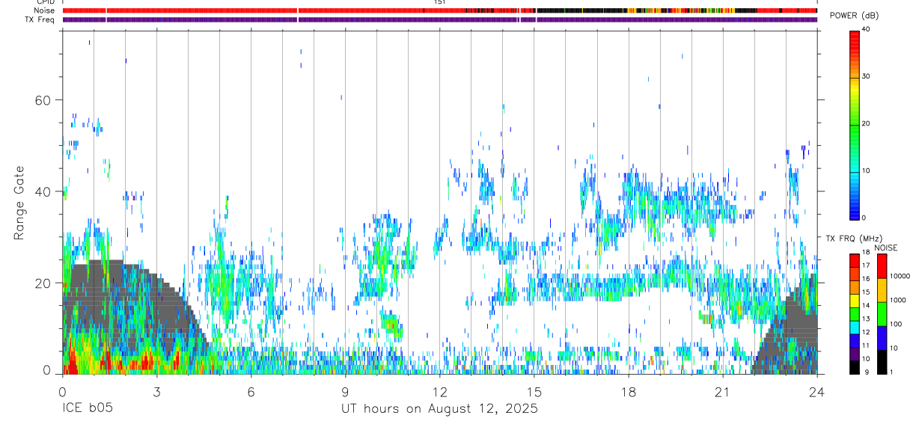Click TX frequency scale value '18'
This screenshot has width=919, height=424.
[x=867, y=254]
